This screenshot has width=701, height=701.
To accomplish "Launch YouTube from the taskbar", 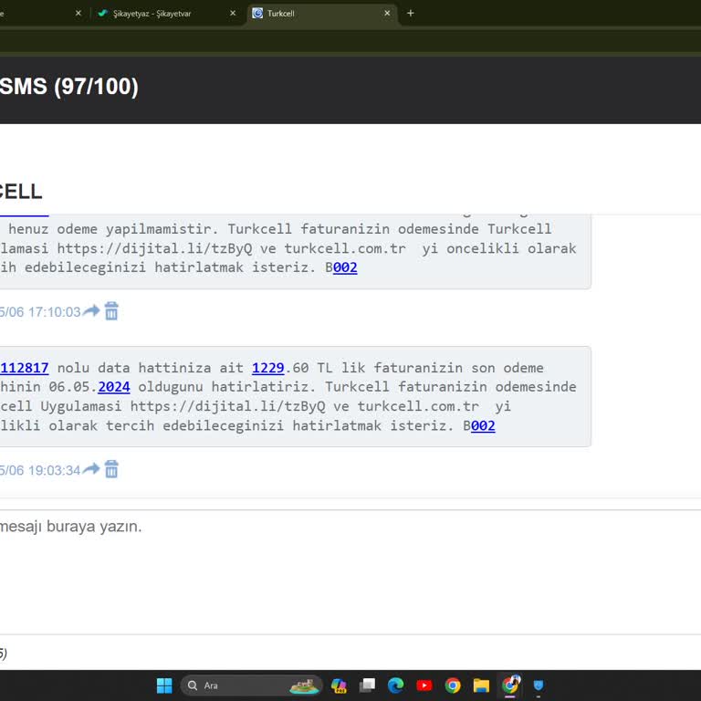I will click(424, 685).
